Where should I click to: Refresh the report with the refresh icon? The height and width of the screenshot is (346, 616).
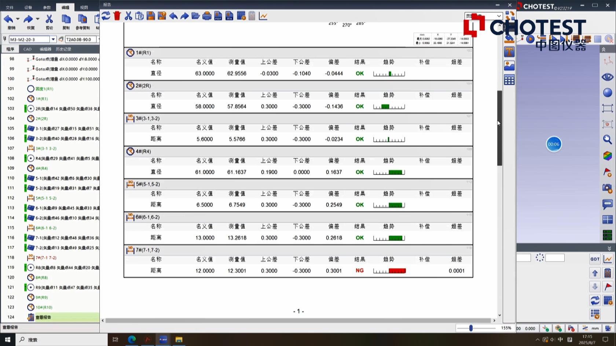(x=106, y=16)
